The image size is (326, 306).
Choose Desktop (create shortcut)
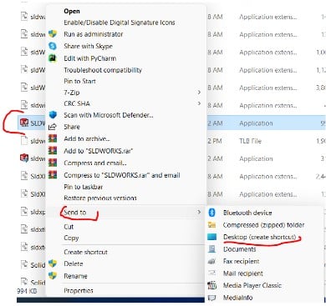coord(260,237)
